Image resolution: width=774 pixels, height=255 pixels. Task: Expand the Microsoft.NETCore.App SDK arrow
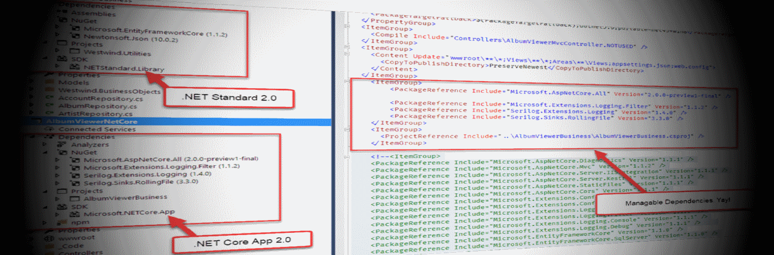pyautogui.click(x=58, y=214)
